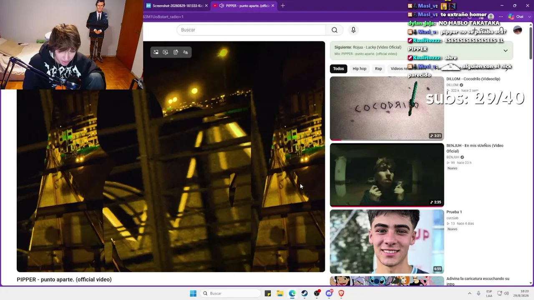Image resolution: width=534 pixels, height=300 pixels.
Task: Show hidden system tray icons
Action: (x=469, y=293)
